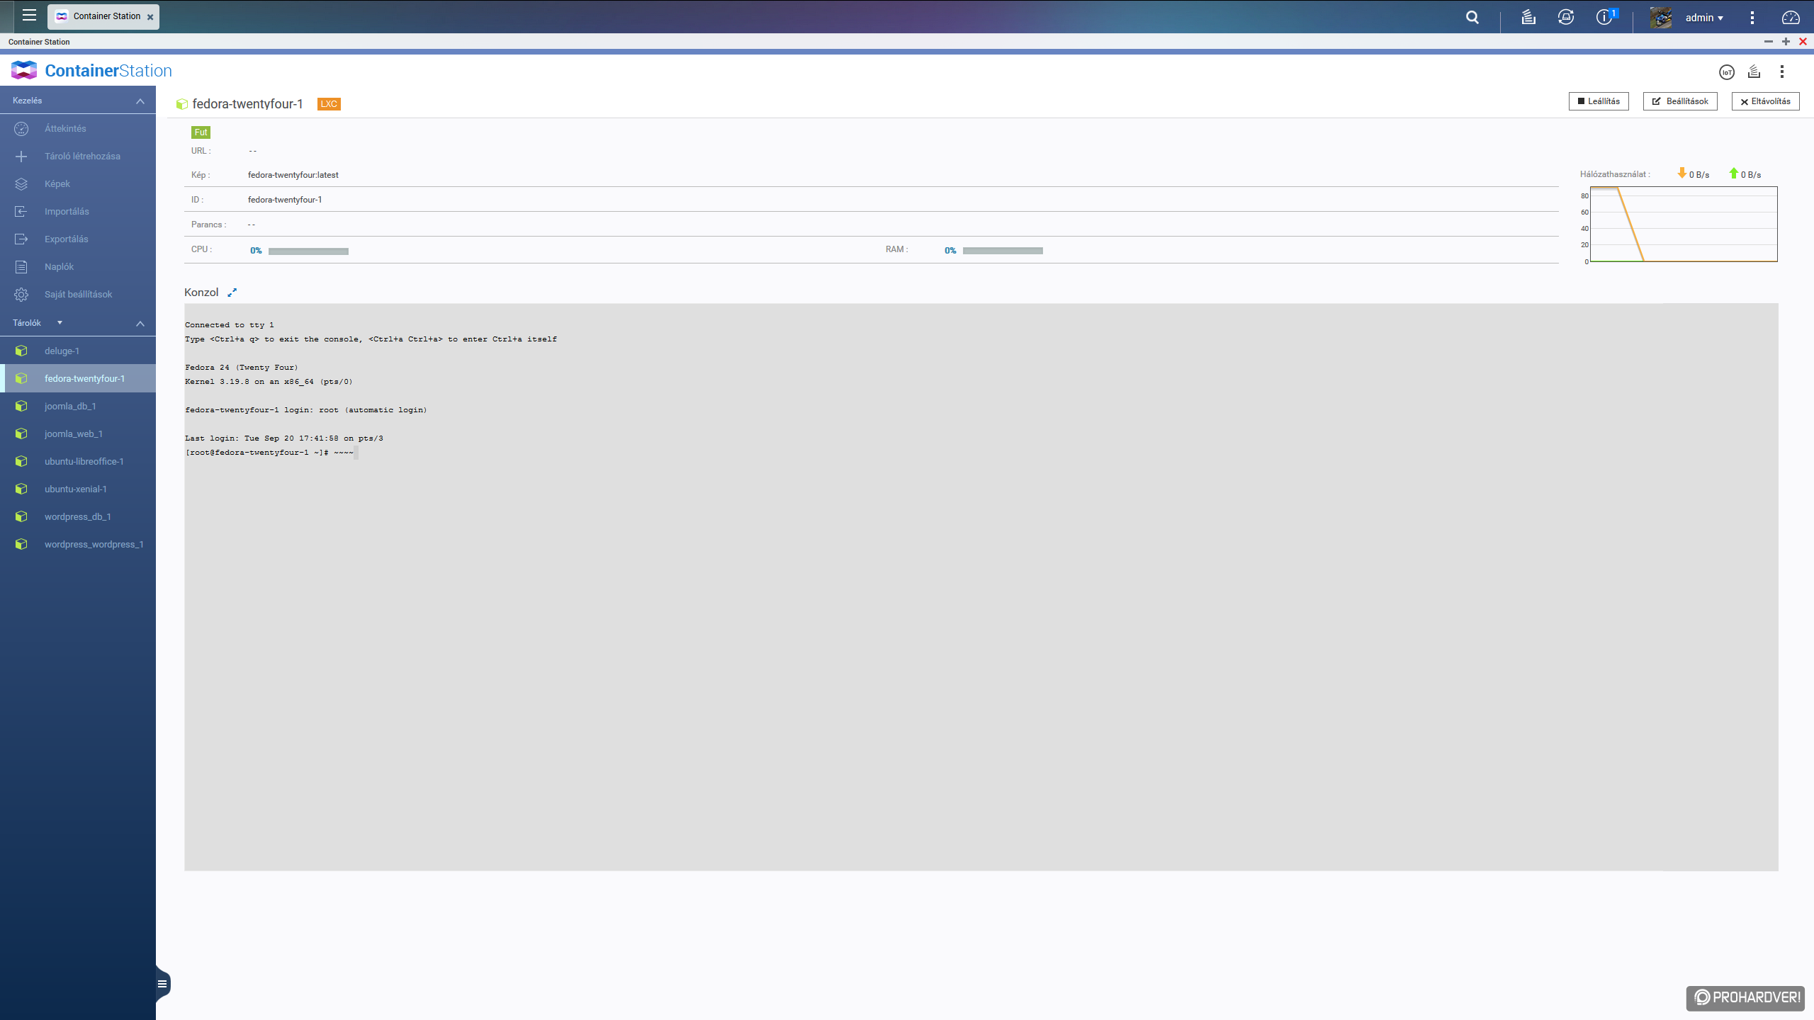Screen dimensions: 1814x1020
Task: Click the cube icon beside ubuntu-xenial-1
Action: (21, 489)
